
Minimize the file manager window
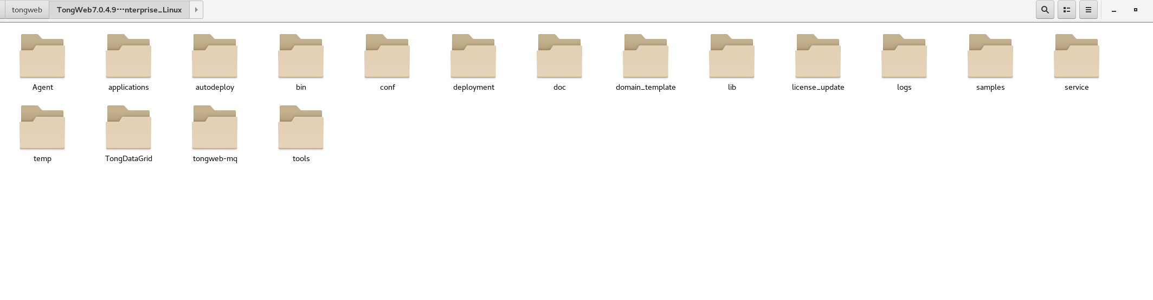[x=1114, y=10]
